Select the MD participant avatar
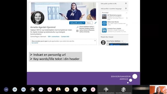This screenshot has height=94, width=167. [x=41, y=90]
